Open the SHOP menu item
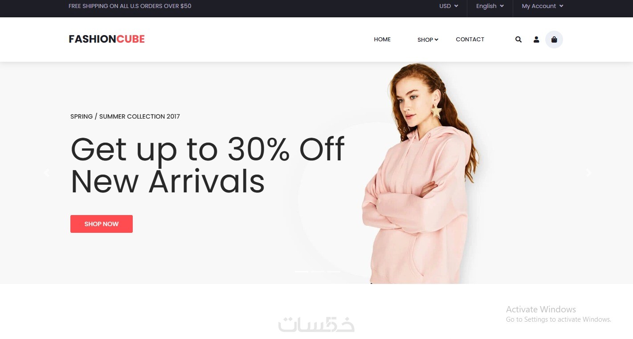The image size is (633, 339). click(x=428, y=40)
